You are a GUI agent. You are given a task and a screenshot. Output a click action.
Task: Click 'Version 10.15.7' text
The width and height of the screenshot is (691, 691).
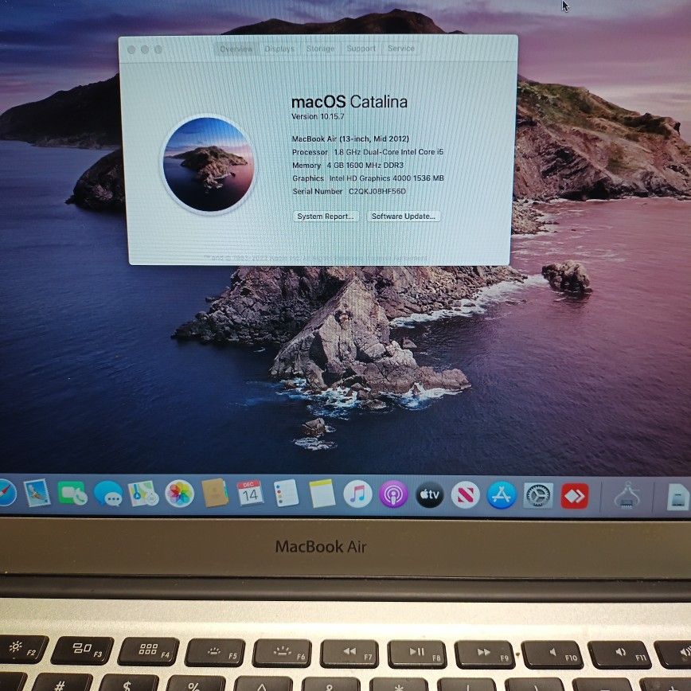click(x=318, y=116)
